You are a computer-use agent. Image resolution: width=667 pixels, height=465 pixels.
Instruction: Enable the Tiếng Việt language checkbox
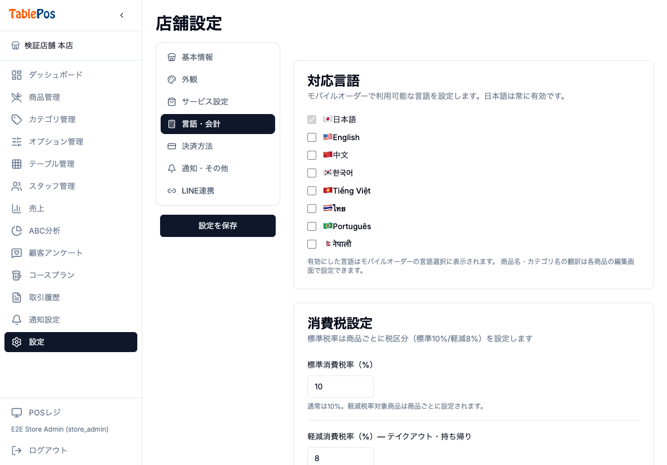312,191
